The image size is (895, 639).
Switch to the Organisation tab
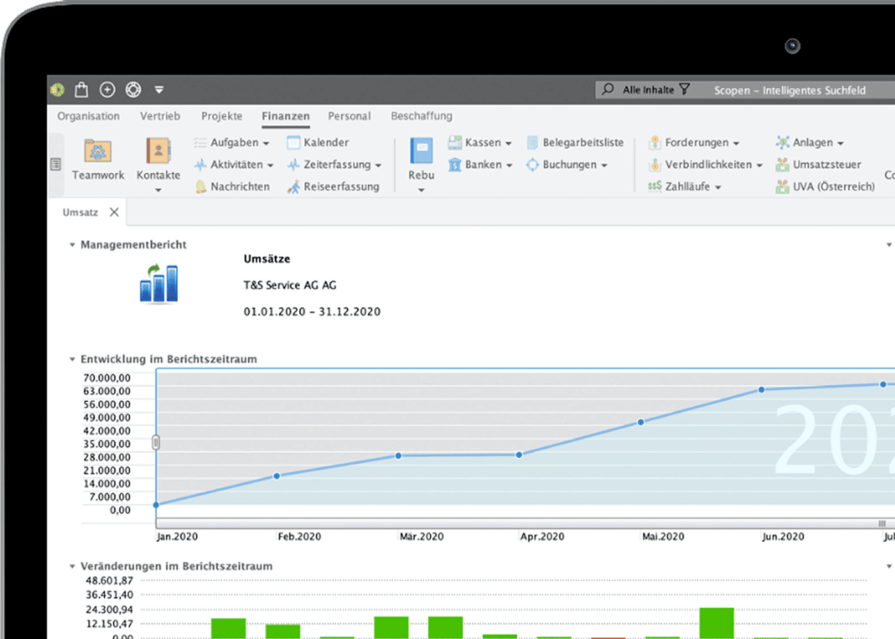coord(88,116)
